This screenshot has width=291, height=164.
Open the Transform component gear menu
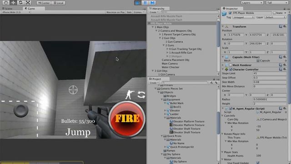click(x=285, y=26)
